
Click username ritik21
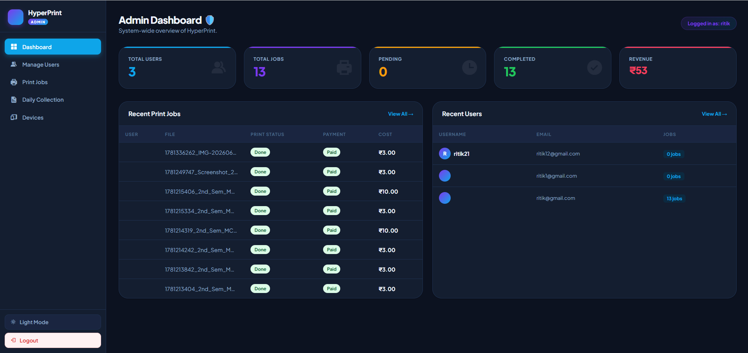[461, 154]
